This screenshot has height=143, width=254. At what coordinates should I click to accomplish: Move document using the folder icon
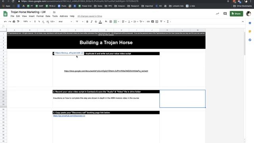coord(54,12)
